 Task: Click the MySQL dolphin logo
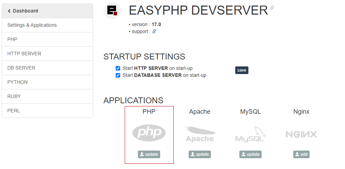pos(250,134)
